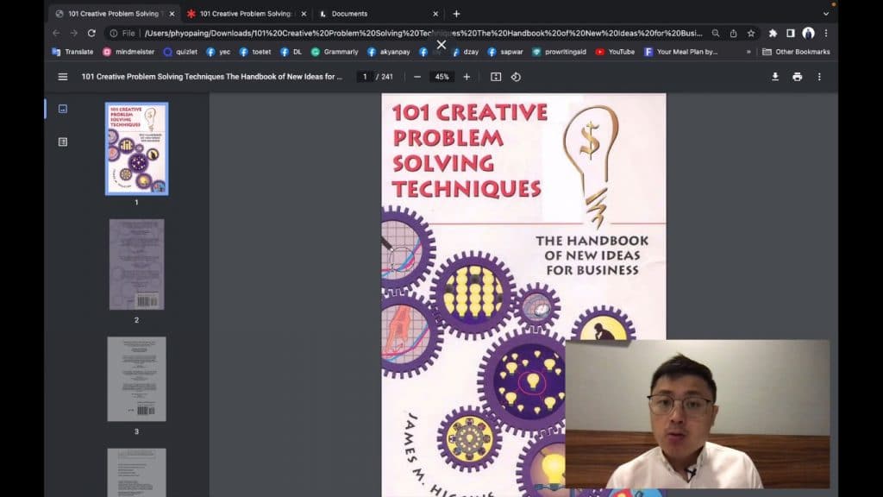Screen dimensions: 883x497
Task: Select page 2 thumbnail
Action: click(x=137, y=264)
